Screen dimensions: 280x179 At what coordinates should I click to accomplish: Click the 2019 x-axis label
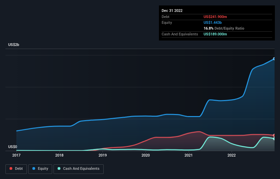coord(103,155)
